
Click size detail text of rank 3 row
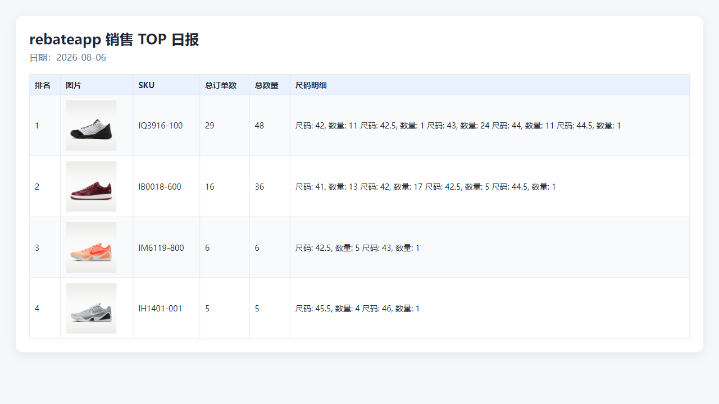click(358, 248)
